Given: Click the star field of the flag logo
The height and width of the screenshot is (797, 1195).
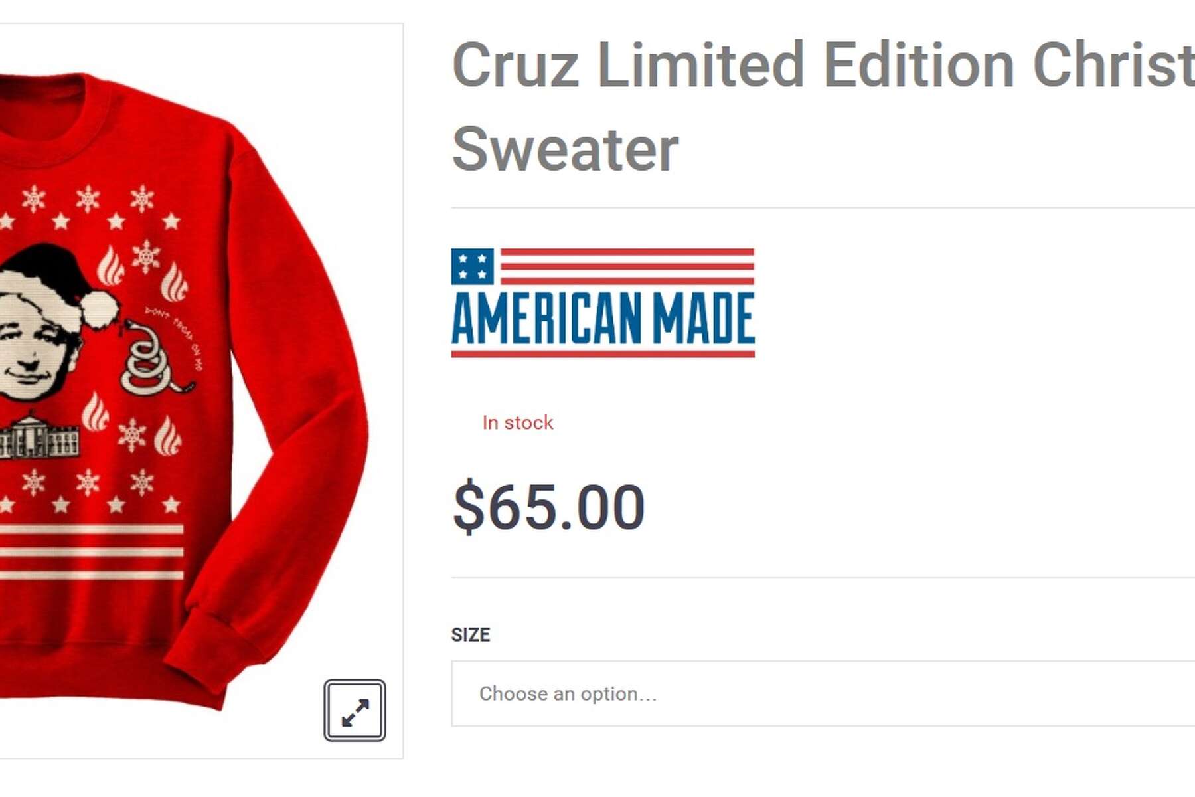Looking at the screenshot, I should tap(472, 266).
